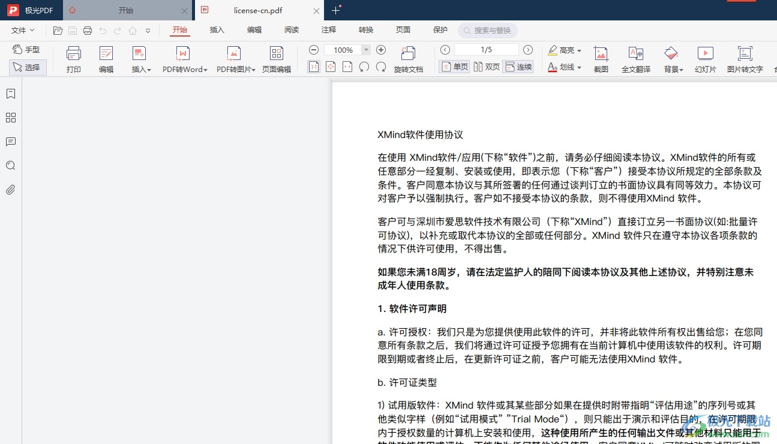777x444 pixels.
Task: Open the bookmarks side panel
Action: (11, 94)
